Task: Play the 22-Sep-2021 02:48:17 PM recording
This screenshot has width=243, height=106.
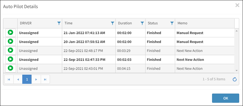Action: tap(11, 51)
